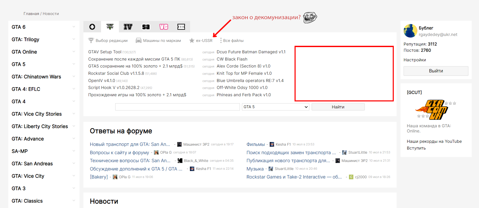
Task: Open forum thread Rockstar Games и Take-2 Interactive
Action: 294,177
